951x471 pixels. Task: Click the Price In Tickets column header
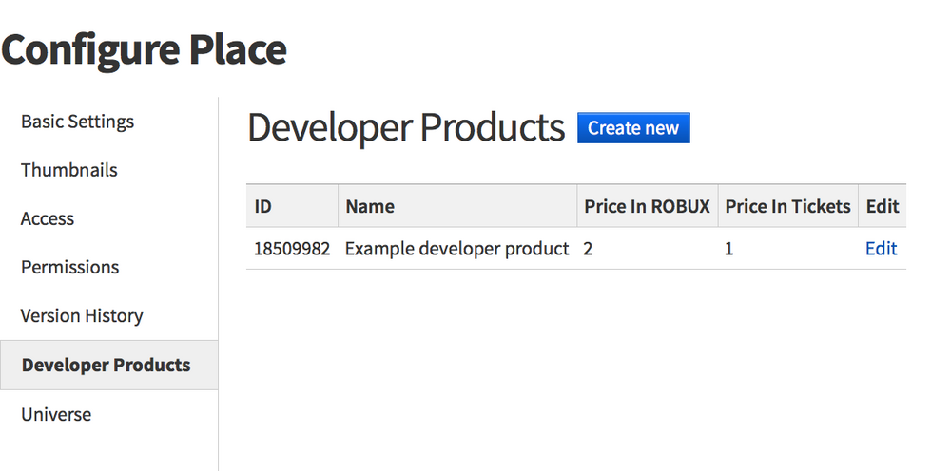(787, 206)
